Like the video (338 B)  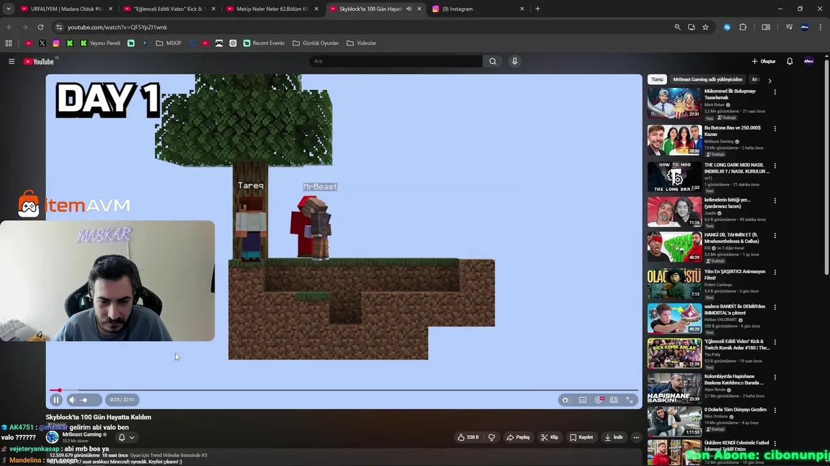pyautogui.click(x=468, y=438)
